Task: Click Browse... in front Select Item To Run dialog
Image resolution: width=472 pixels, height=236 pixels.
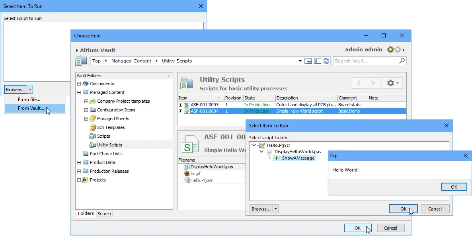Action: coord(261,209)
